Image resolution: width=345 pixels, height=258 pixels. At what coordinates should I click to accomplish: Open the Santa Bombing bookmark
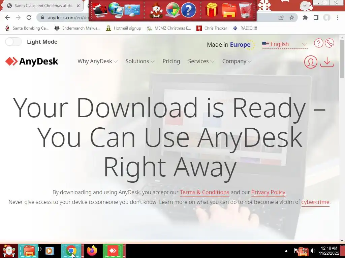(27, 28)
